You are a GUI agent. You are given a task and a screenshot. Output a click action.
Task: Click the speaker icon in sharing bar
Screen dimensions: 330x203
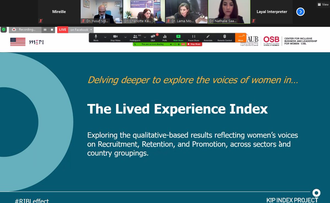tap(171, 44)
